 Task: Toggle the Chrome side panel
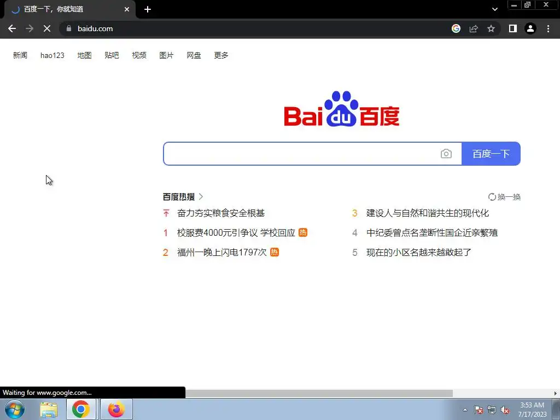pos(513,28)
